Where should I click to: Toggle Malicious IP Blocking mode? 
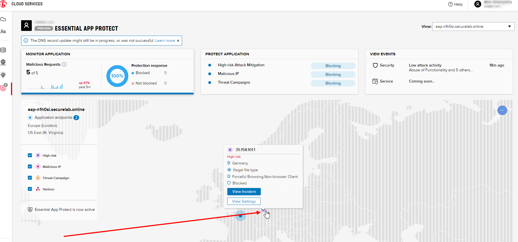pos(333,74)
